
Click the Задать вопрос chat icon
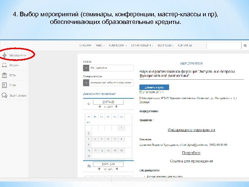pyautogui.click(x=4, y=95)
